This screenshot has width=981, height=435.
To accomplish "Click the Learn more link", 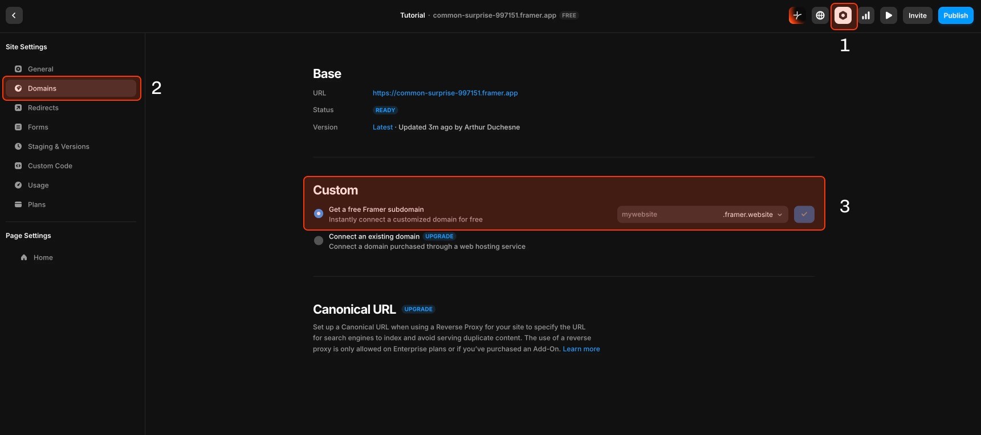I will click(x=581, y=349).
